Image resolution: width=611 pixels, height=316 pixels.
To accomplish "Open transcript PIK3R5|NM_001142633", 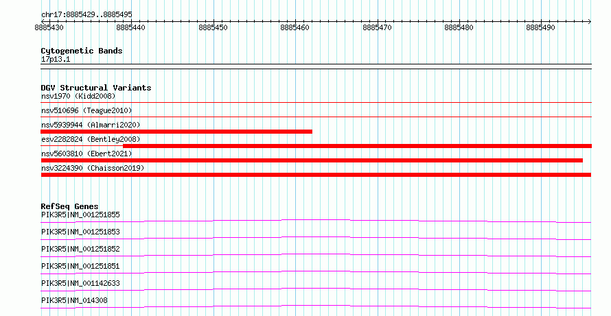I will coord(80,283).
